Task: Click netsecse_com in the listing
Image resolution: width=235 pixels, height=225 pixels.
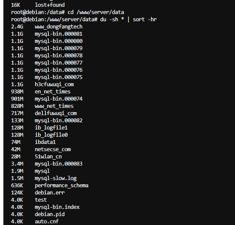Action: tap(53, 149)
